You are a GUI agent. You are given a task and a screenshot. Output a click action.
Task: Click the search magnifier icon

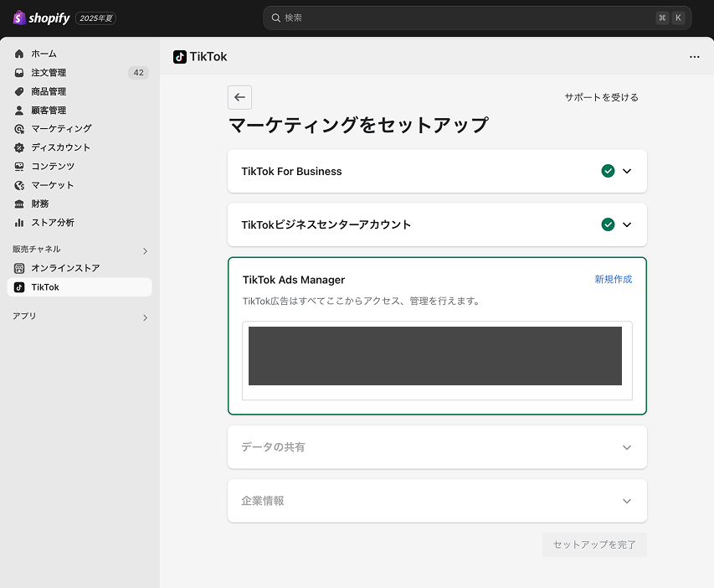coord(275,18)
